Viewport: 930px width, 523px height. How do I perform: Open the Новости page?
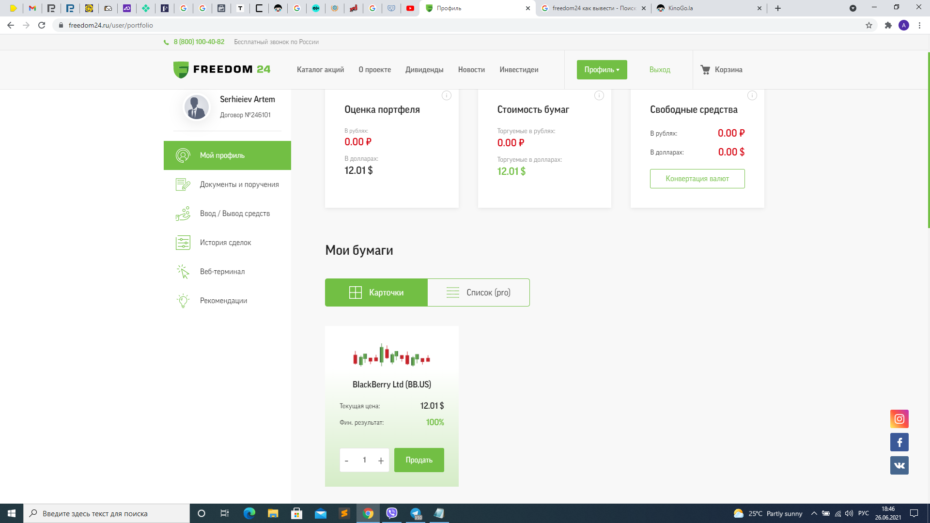click(471, 70)
